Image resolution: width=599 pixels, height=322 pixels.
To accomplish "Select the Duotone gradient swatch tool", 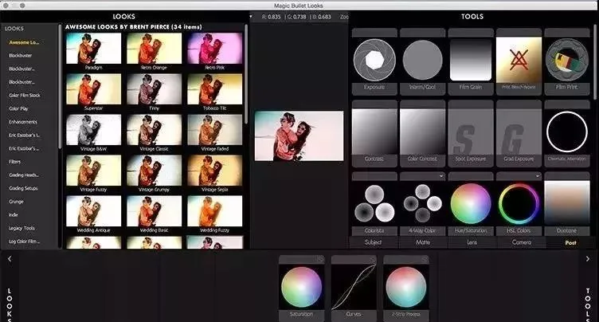I will pyautogui.click(x=566, y=203).
